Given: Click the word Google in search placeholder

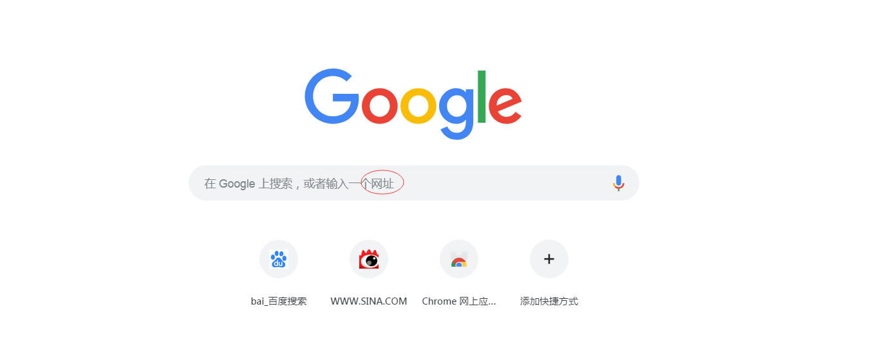Looking at the screenshot, I should [x=237, y=184].
